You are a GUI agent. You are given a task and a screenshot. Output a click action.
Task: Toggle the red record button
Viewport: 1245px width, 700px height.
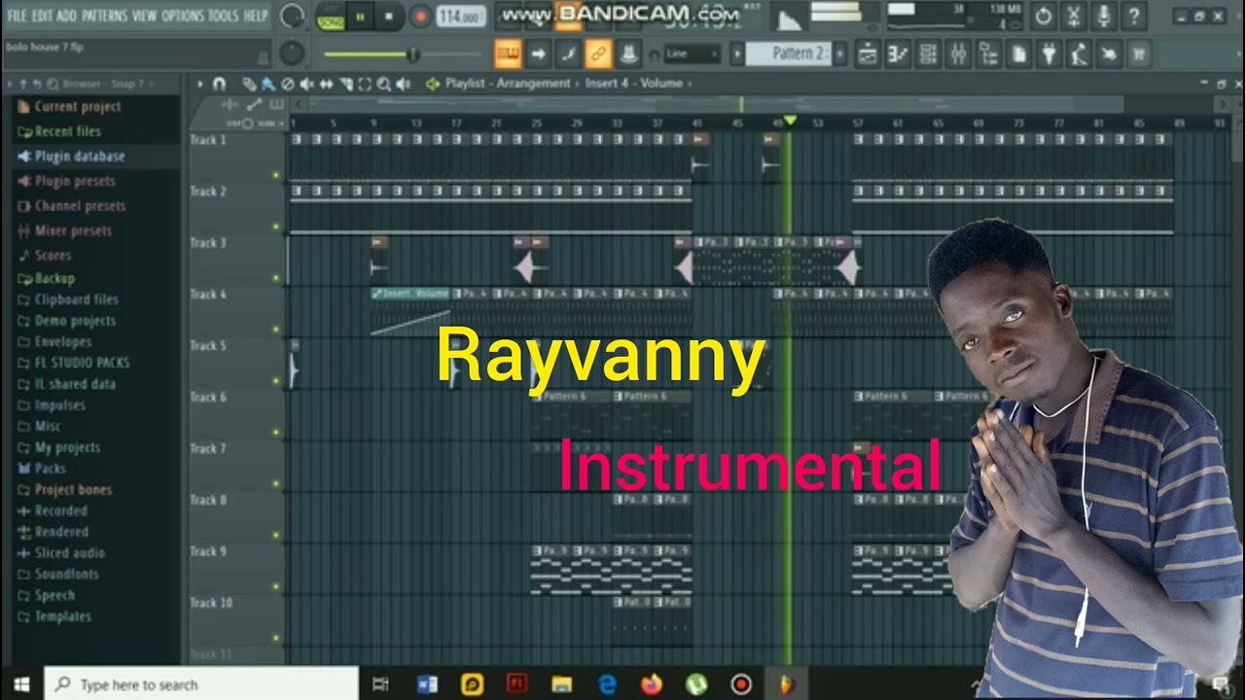(420, 17)
